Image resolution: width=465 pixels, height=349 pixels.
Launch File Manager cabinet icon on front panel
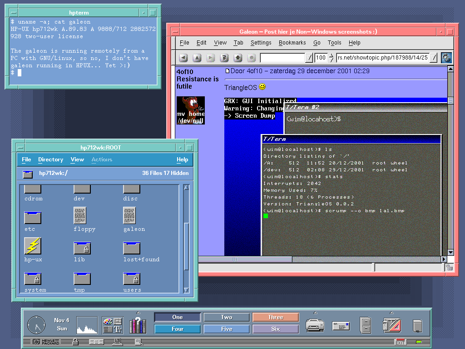click(x=366, y=325)
